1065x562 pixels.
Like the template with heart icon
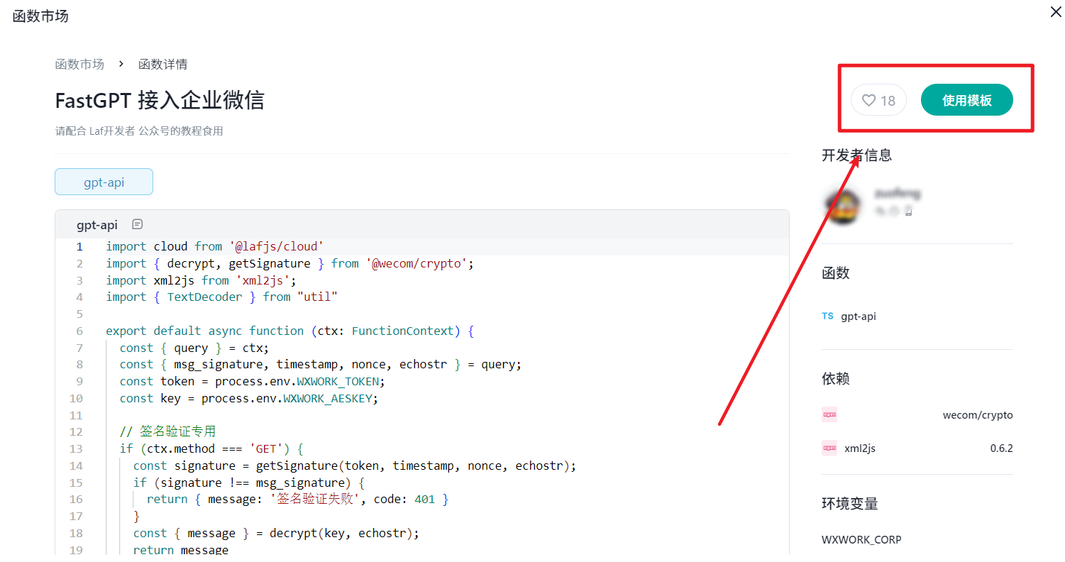(868, 100)
